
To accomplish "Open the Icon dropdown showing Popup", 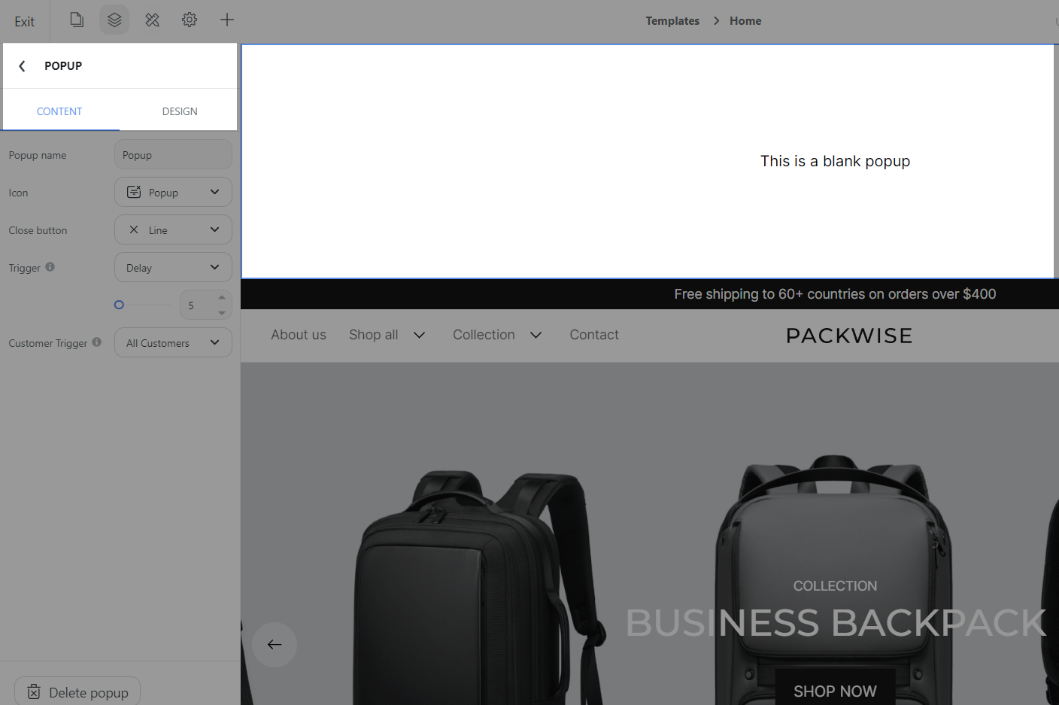I will point(173,192).
